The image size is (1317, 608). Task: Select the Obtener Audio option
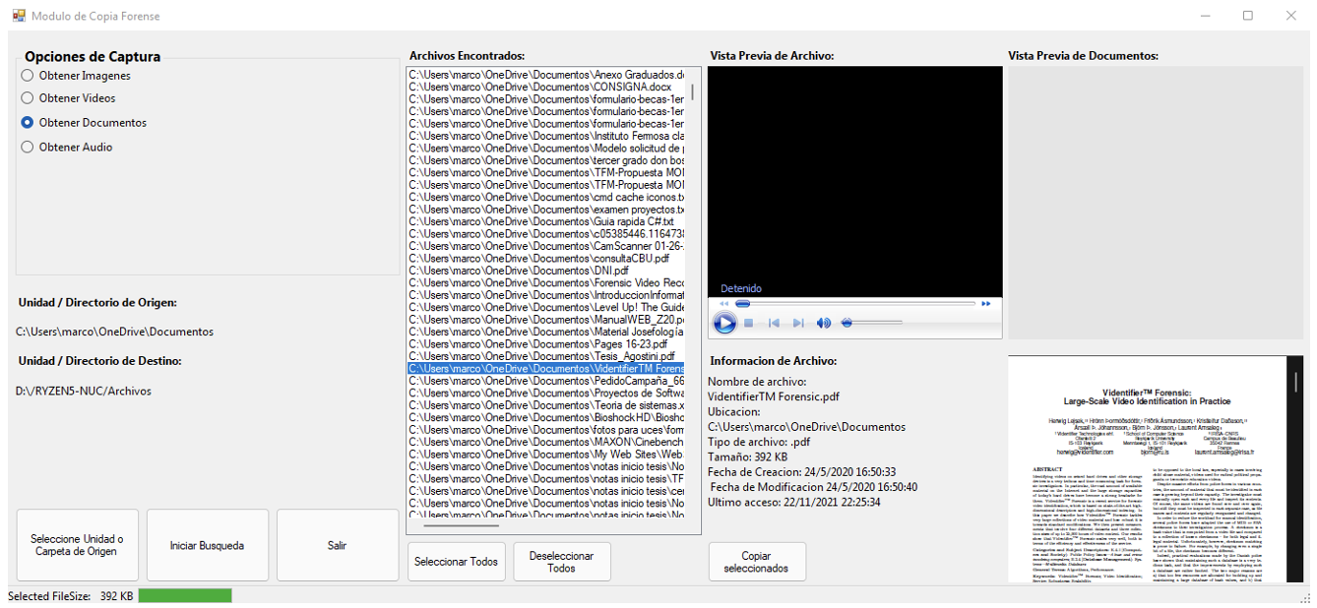coord(67,148)
